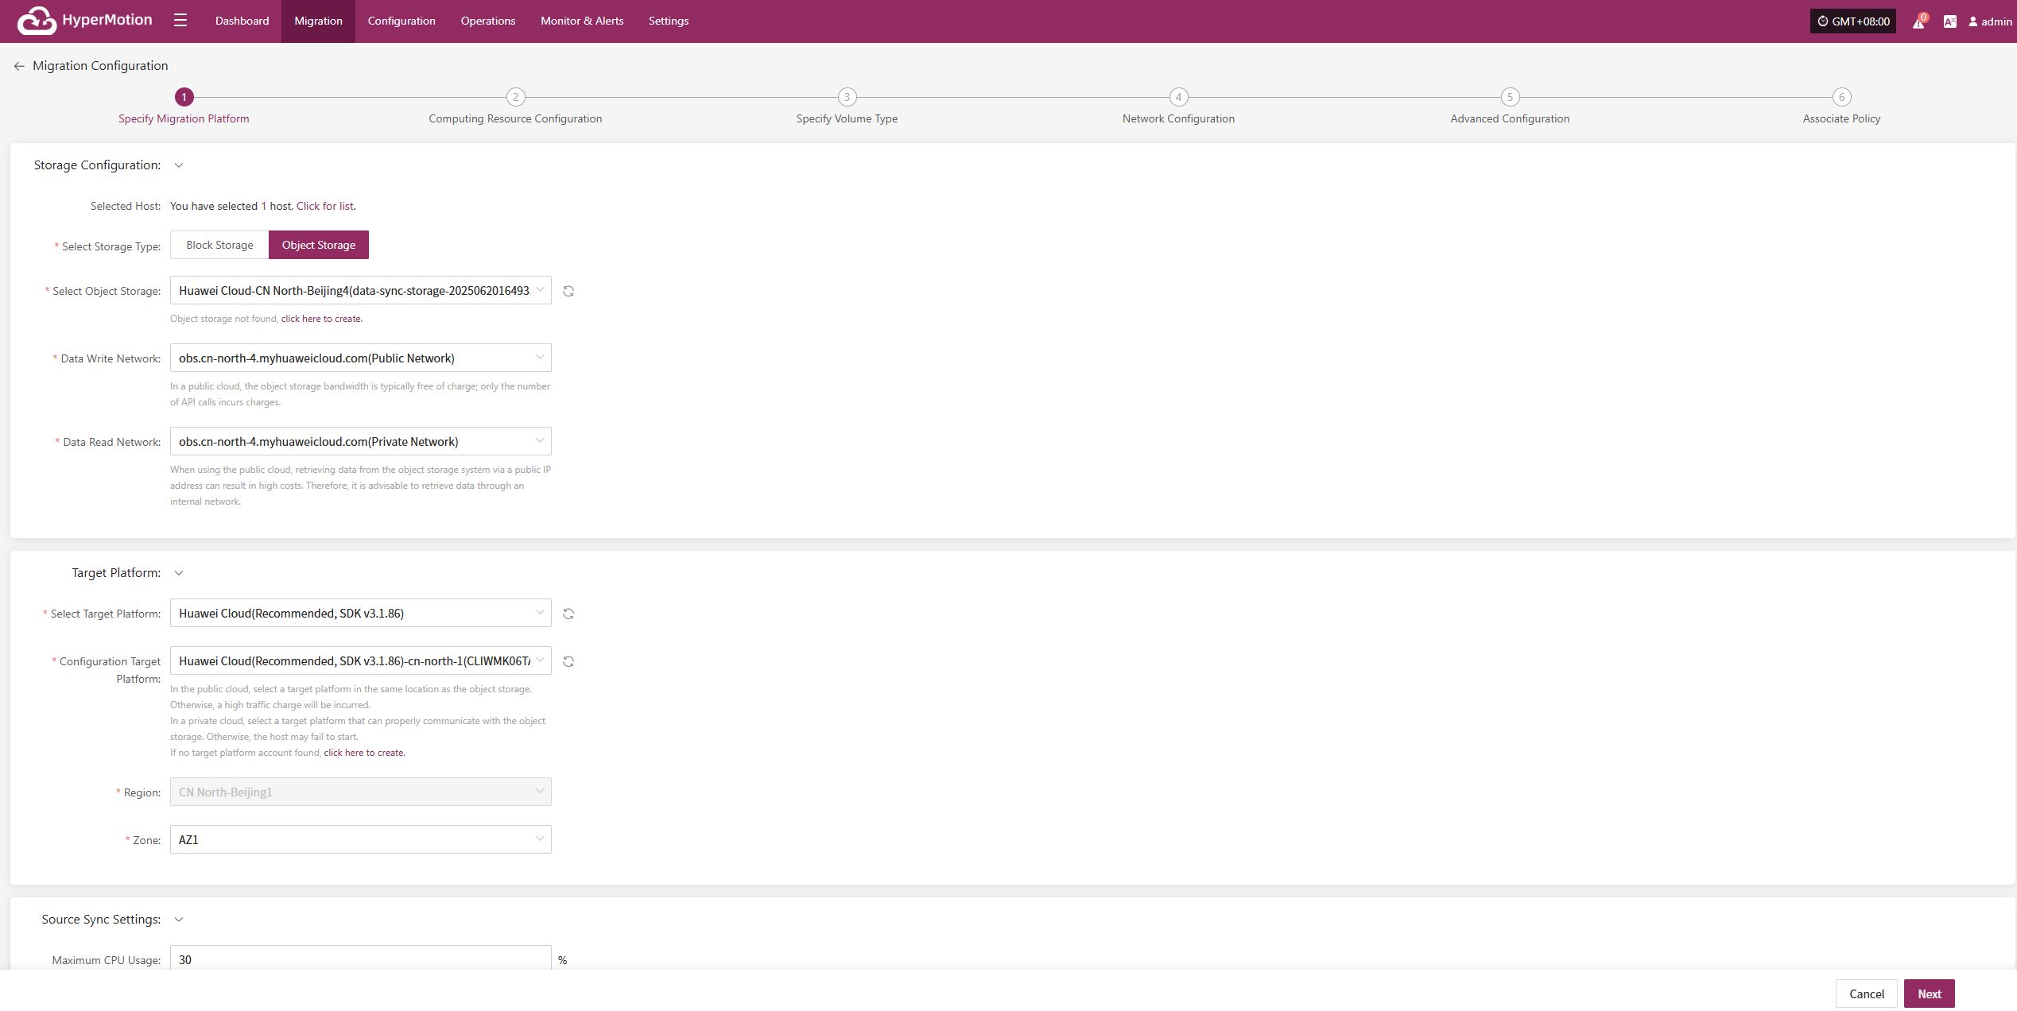Click step 6 Associate Policy circle

click(1841, 97)
